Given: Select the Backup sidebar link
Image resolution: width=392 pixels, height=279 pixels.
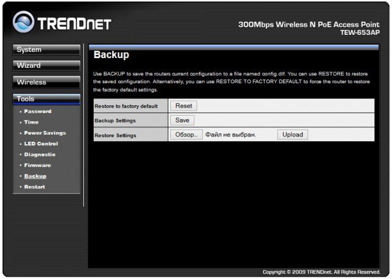Looking at the screenshot, I should click(35, 176).
